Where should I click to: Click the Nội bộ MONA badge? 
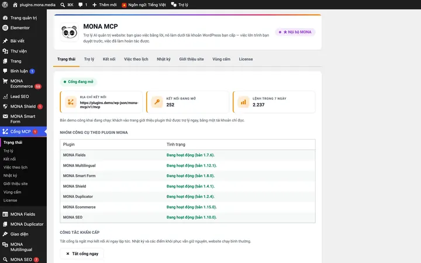point(295,32)
